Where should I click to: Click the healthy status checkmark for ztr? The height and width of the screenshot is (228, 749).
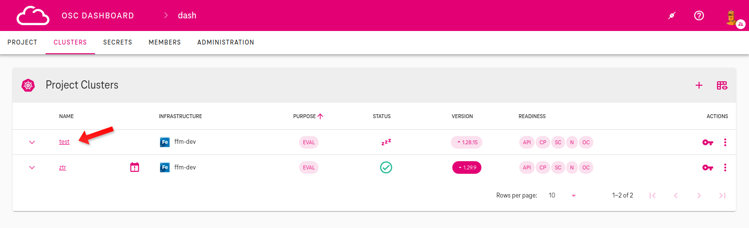(386, 167)
